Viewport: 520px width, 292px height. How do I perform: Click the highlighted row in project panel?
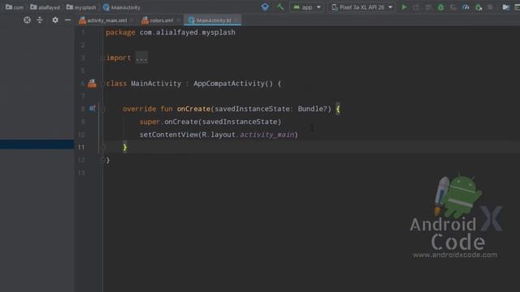tap(37, 144)
